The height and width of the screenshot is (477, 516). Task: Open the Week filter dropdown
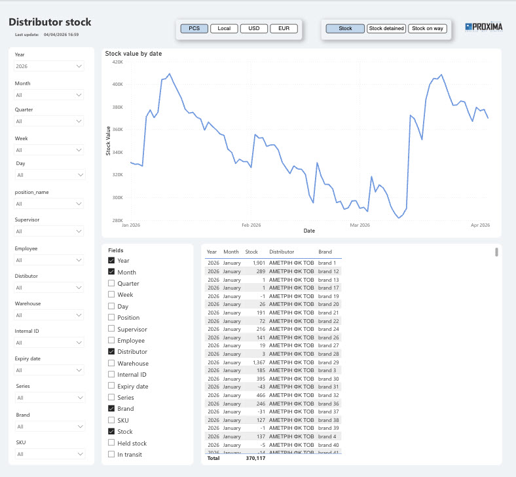48,150
